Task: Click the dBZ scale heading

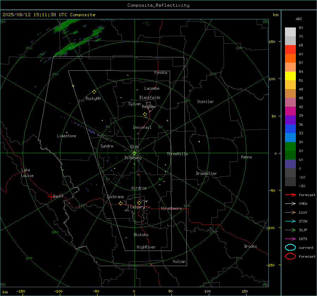Action: [299, 19]
